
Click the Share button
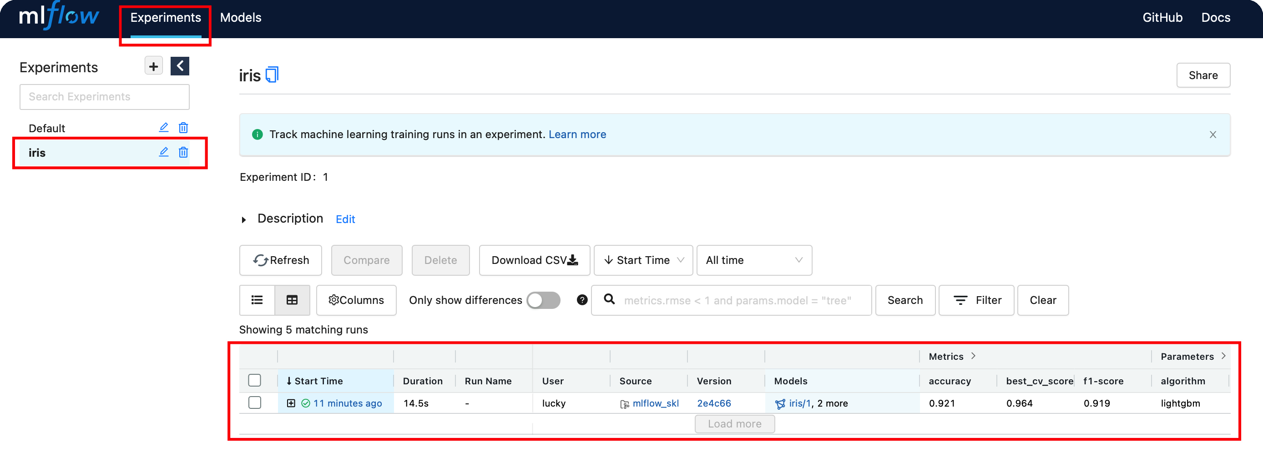click(1203, 75)
